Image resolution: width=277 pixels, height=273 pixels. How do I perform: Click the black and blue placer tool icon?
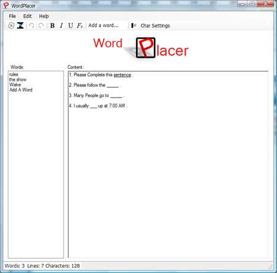click(x=20, y=26)
